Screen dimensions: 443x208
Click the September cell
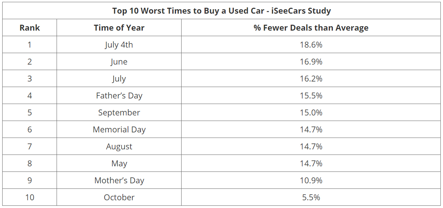coord(119,112)
